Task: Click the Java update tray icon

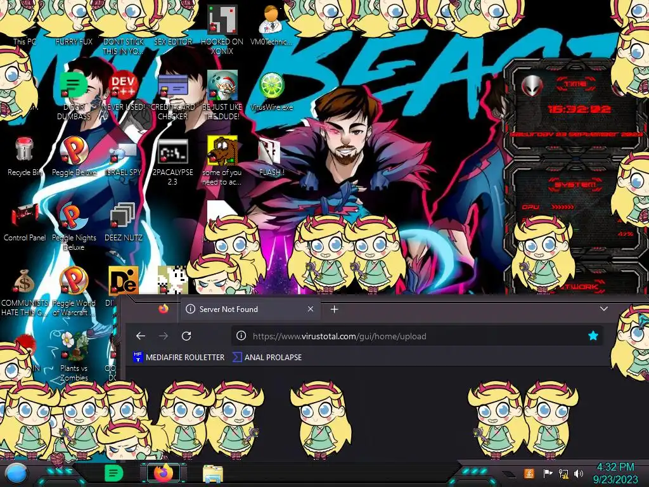Action: [x=529, y=473]
